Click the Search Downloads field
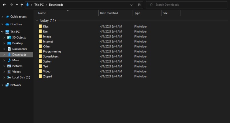 pyautogui.click(x=187, y=5)
